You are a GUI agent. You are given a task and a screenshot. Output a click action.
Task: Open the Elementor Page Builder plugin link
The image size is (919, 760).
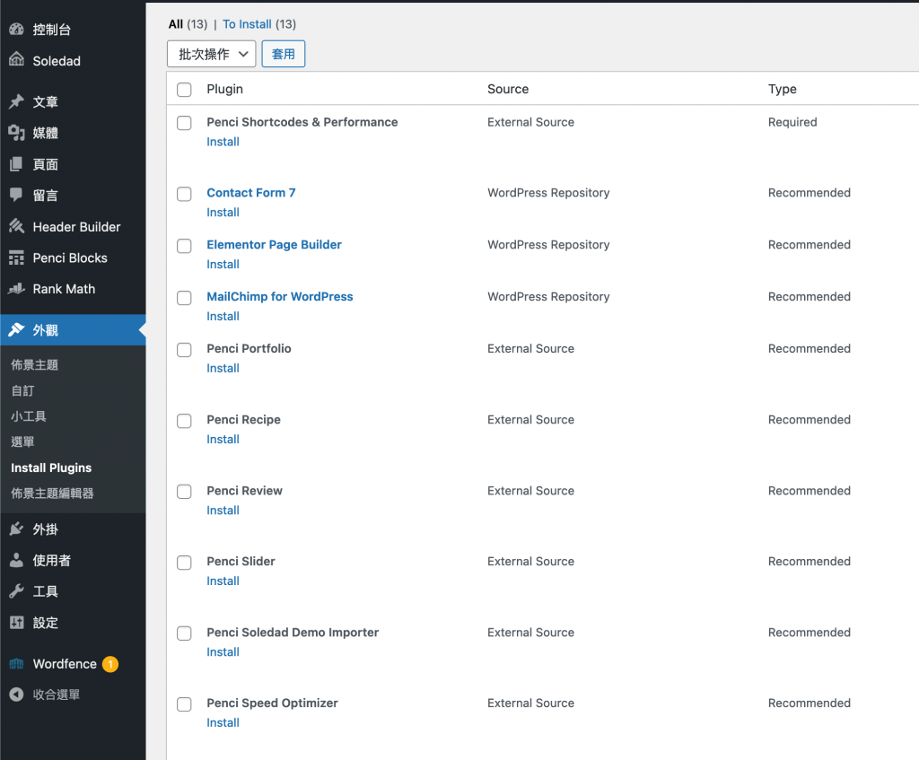pos(274,244)
